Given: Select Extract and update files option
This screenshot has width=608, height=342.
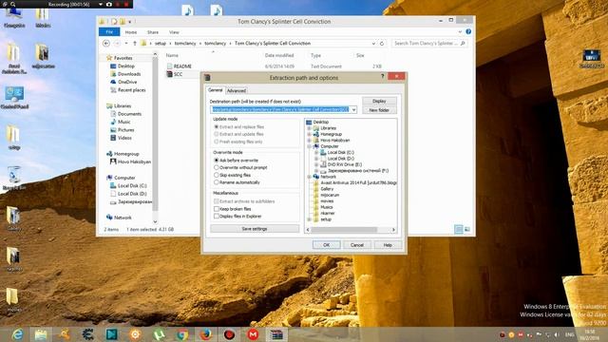Looking at the screenshot, I should tap(217, 134).
